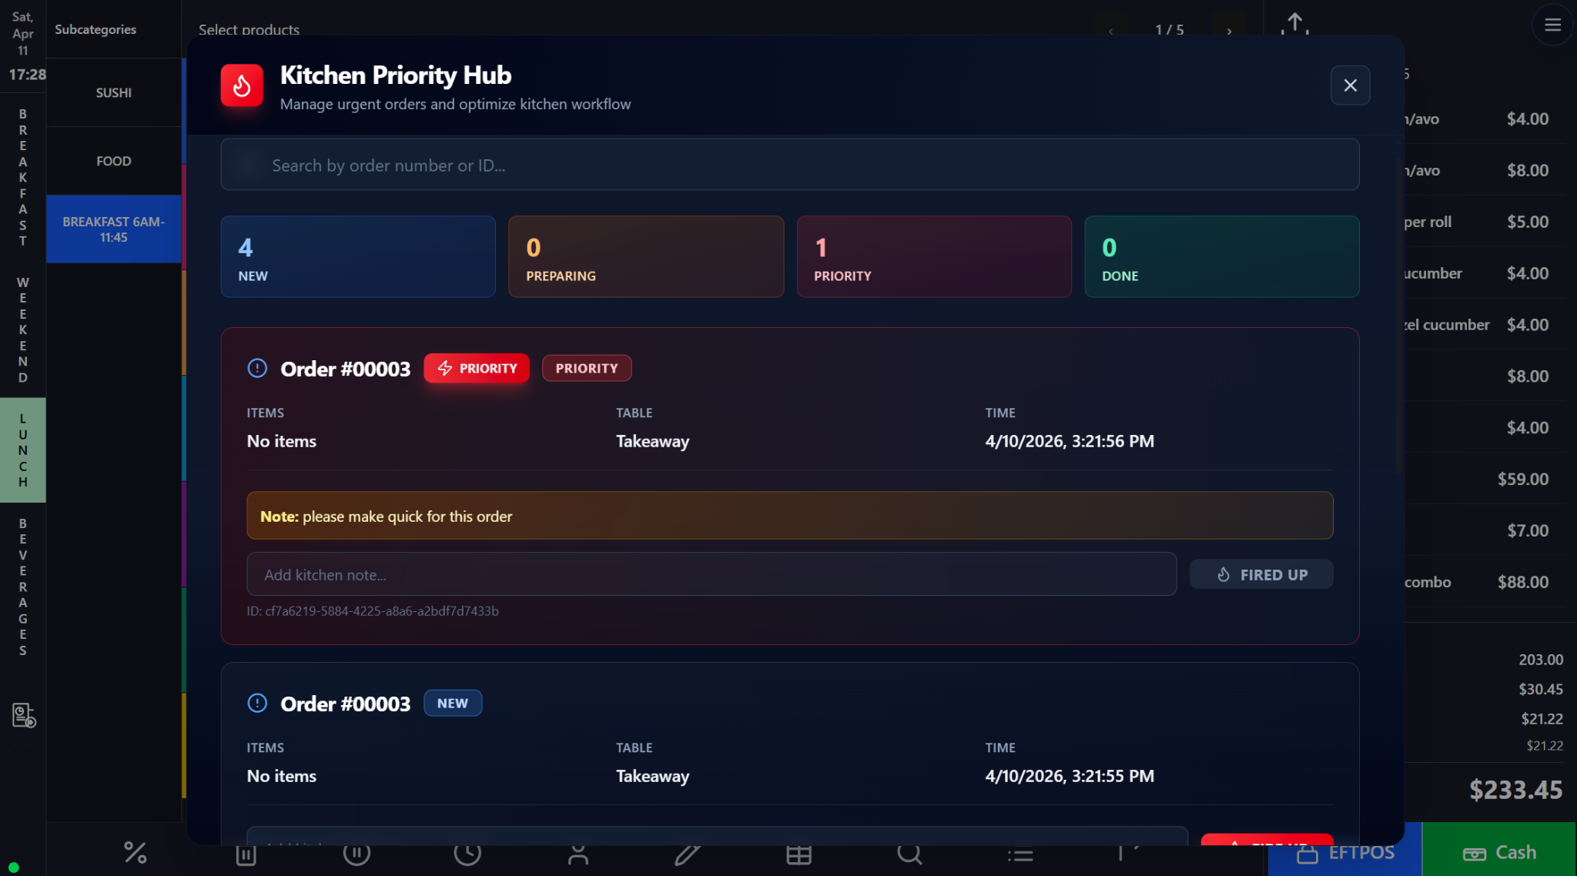Open the percent discount tool
The height and width of the screenshot is (876, 1577).
pyautogui.click(x=136, y=852)
